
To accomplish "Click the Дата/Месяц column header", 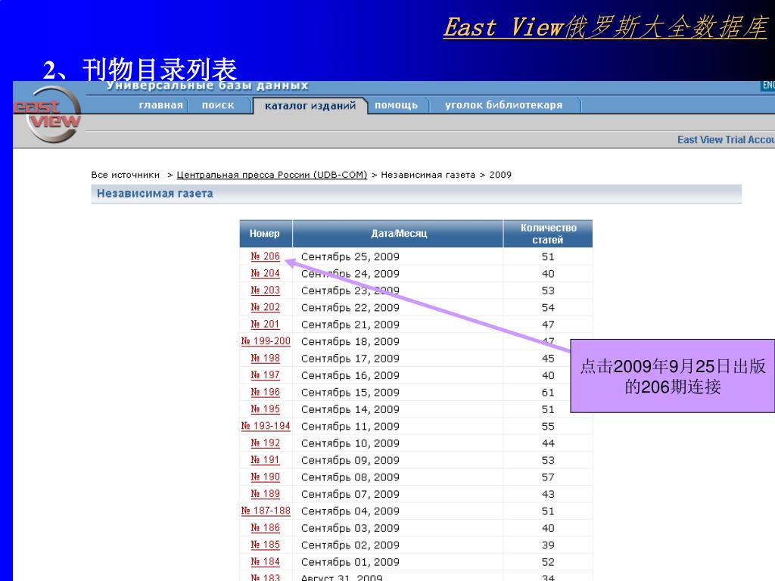I will pyautogui.click(x=398, y=234).
